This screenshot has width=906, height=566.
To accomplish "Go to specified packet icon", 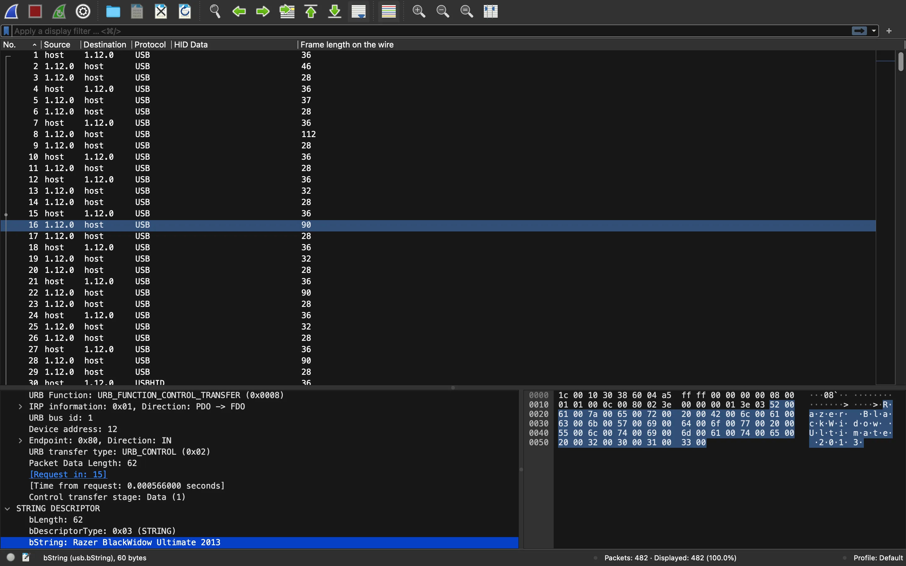I will point(287,11).
